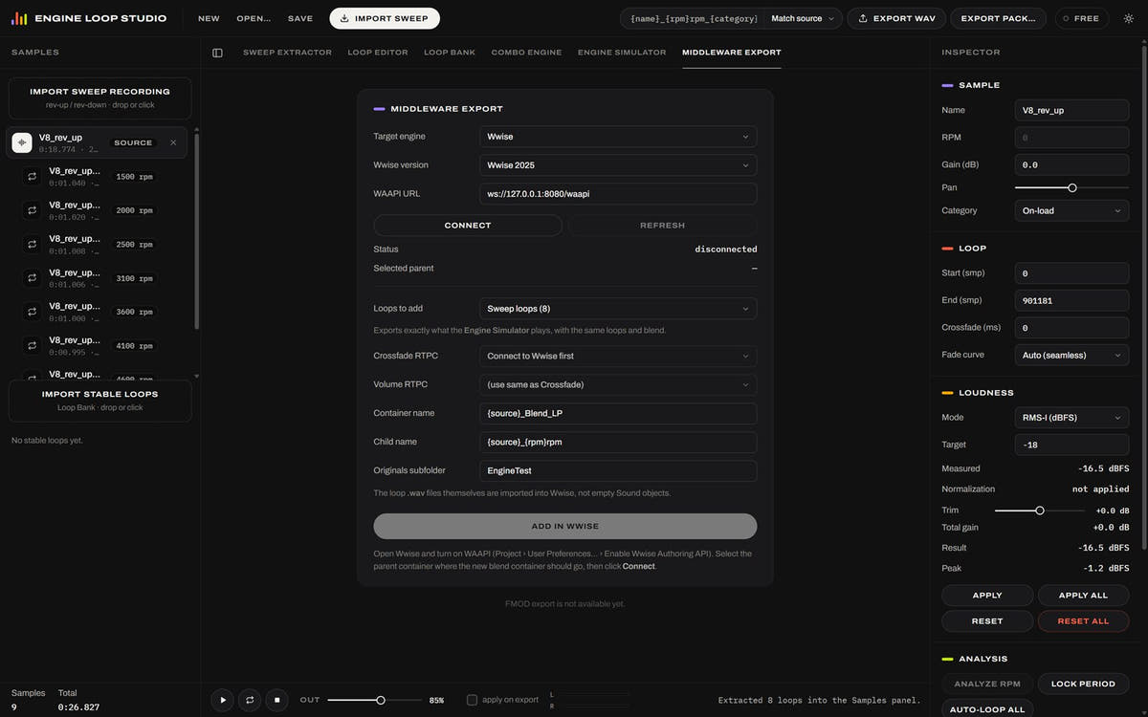Select the Middleware Export tab
This screenshot has width=1148, height=717.
(731, 53)
